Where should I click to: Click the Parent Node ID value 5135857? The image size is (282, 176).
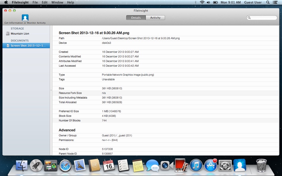coord(107,154)
